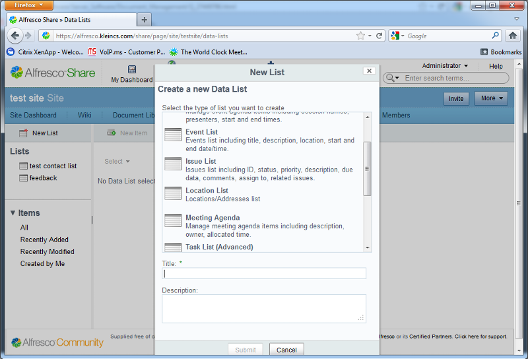Open the tab list dropdown arrow
Image resolution: width=528 pixels, height=359 pixels.
click(x=517, y=19)
